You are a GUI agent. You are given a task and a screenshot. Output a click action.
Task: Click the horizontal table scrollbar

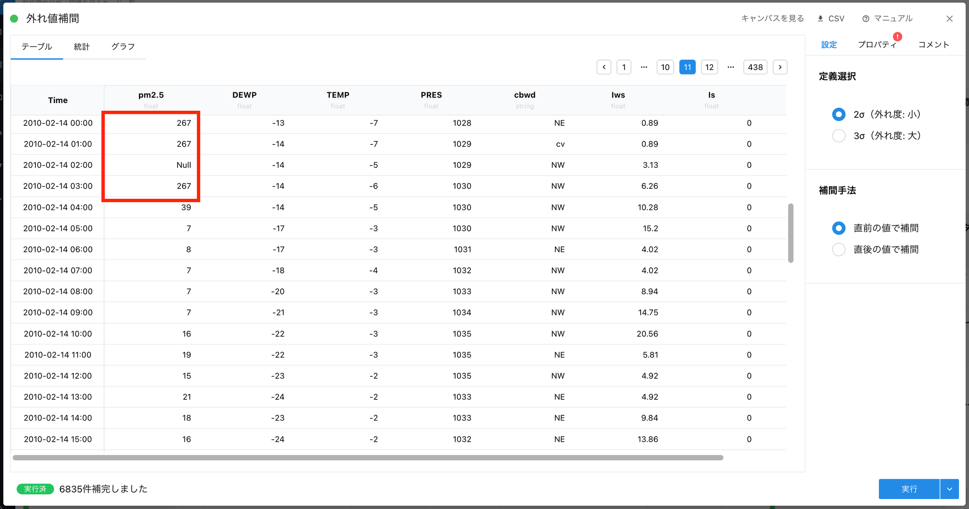point(368,457)
